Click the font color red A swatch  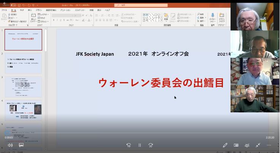(x=89, y=20)
